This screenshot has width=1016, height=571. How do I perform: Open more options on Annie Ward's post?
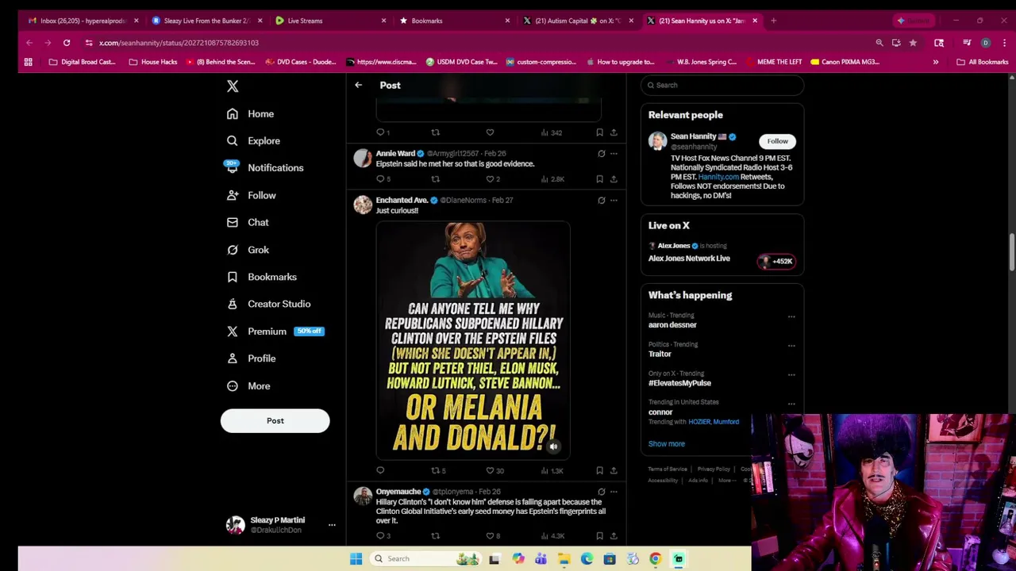click(x=614, y=154)
